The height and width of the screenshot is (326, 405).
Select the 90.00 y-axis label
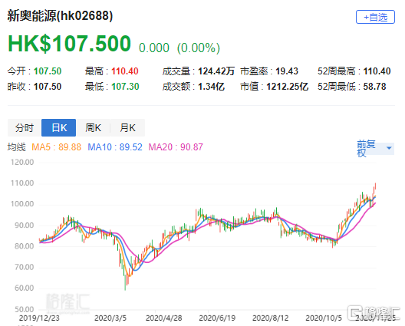24,226
